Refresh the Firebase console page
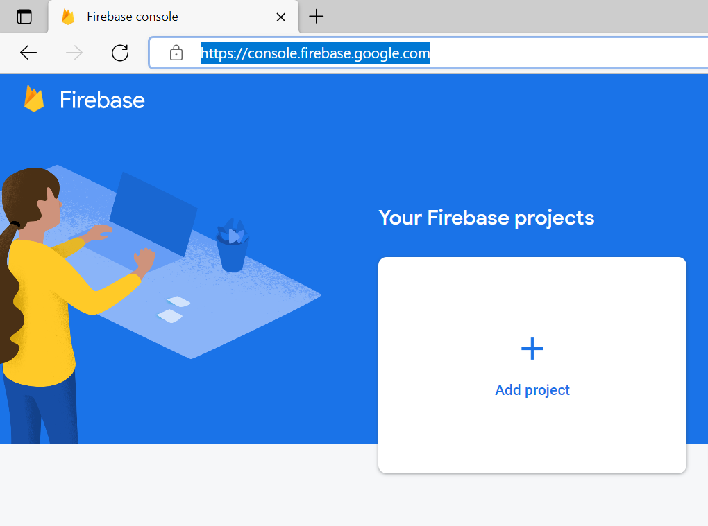The image size is (708, 526). coord(120,53)
